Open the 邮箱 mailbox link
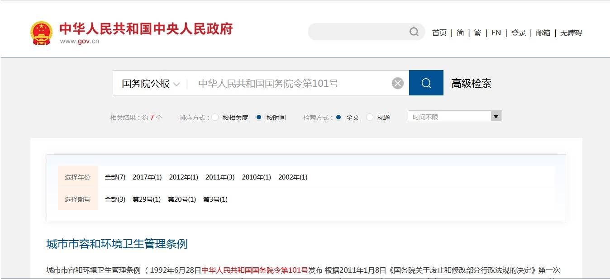The height and width of the screenshot is (279, 610). [x=543, y=33]
